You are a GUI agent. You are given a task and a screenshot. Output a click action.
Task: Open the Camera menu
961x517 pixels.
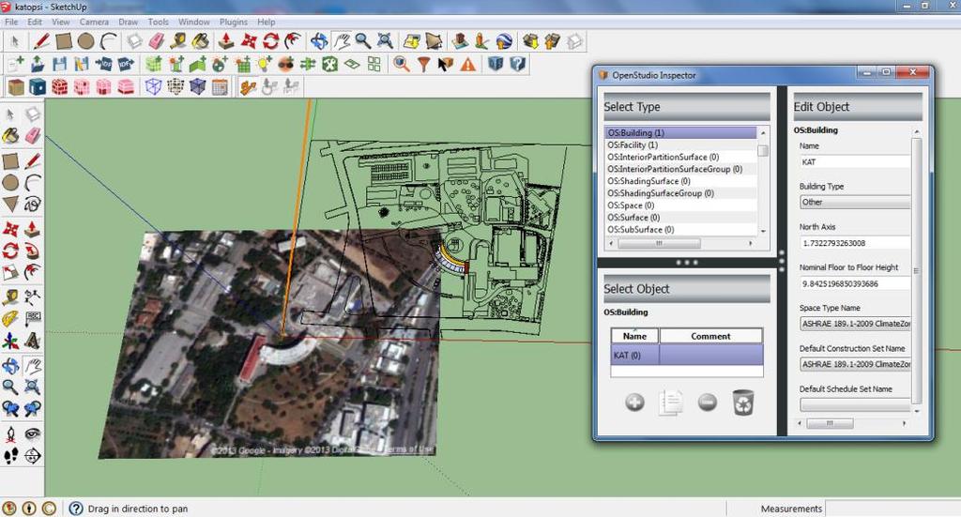point(94,22)
